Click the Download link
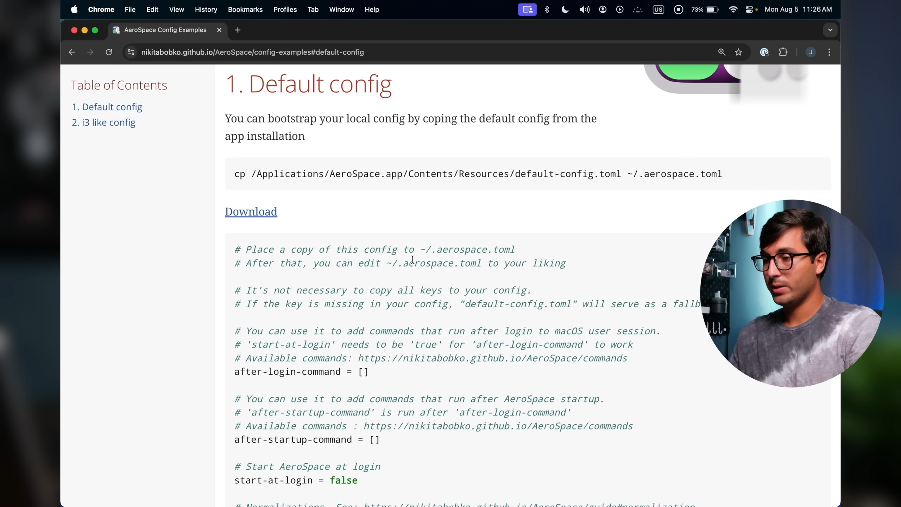 pyautogui.click(x=251, y=212)
